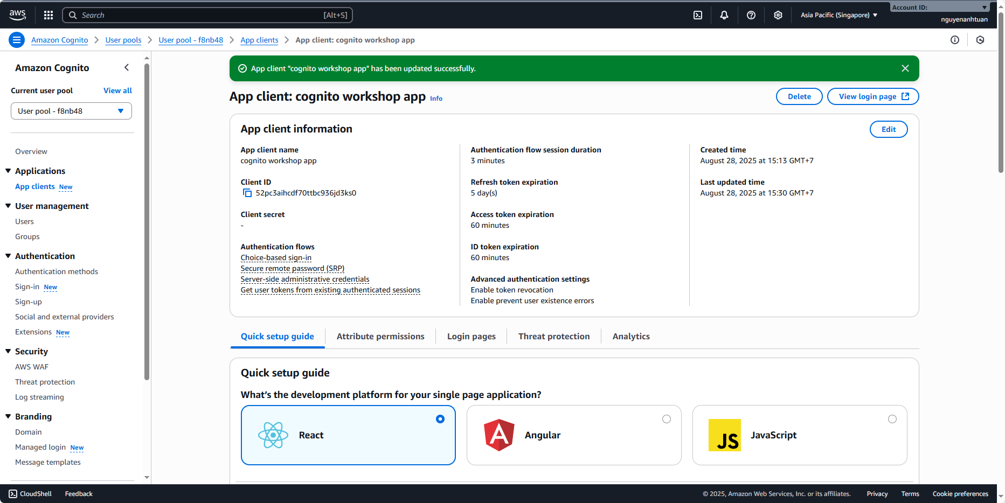Select the Angular platform radio button
This screenshot has height=503, width=1005.
667,419
